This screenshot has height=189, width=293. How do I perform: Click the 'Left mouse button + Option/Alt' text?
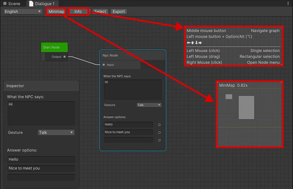[x=219, y=37]
